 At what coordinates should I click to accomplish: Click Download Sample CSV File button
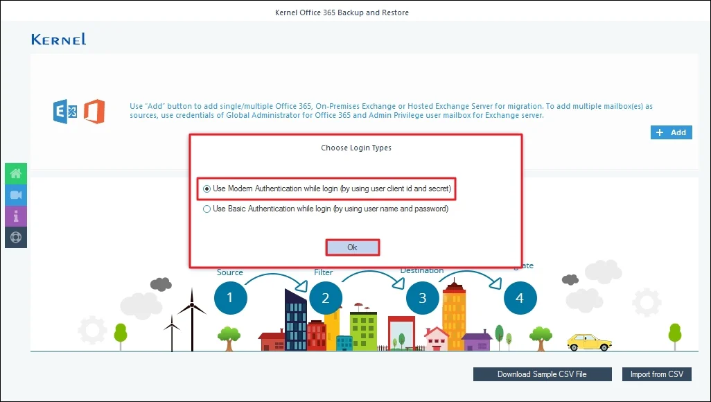click(x=543, y=374)
